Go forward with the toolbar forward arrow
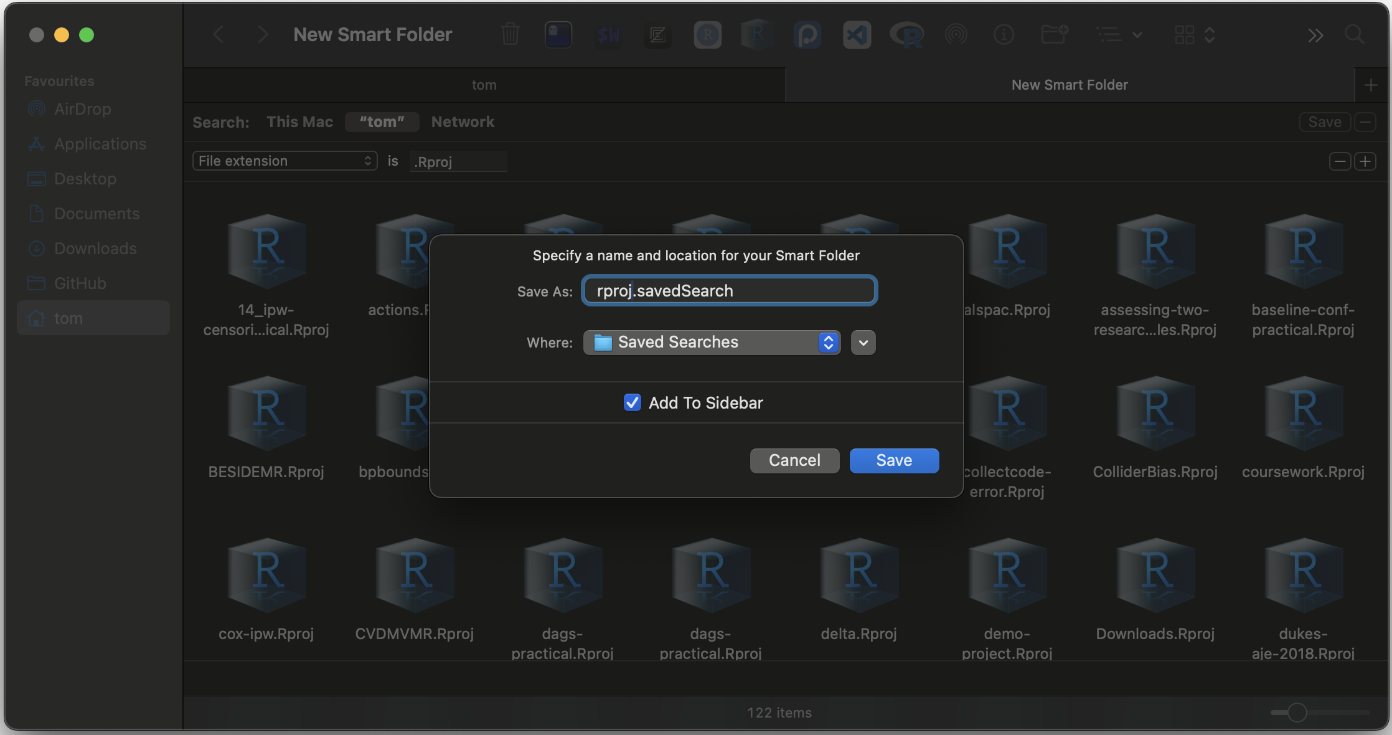The image size is (1392, 735). (x=263, y=35)
